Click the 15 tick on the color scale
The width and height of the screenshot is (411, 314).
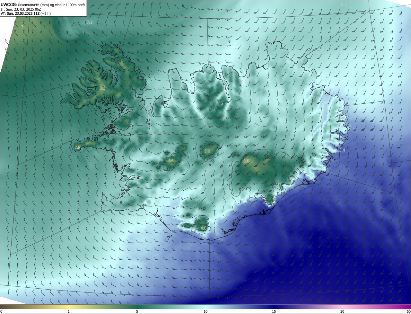click(274, 311)
